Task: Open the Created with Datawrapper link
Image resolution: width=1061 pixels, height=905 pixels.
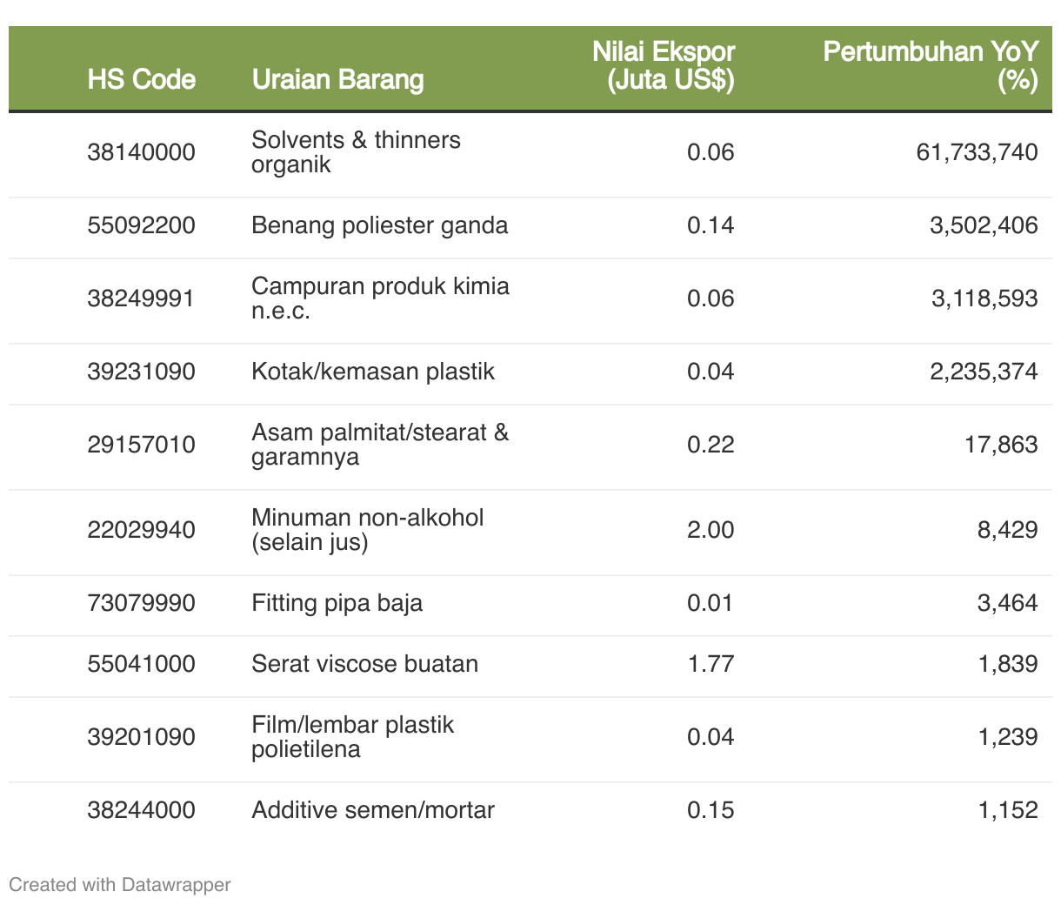Action: click(x=119, y=885)
